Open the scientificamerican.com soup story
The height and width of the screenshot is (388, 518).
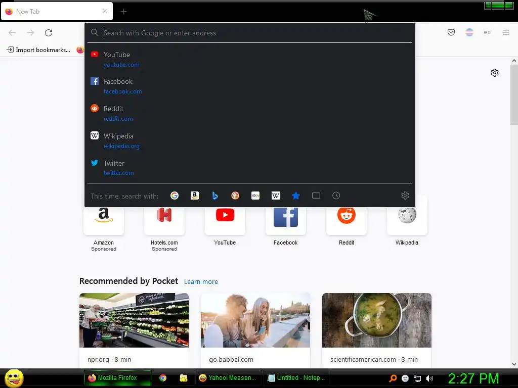coord(376,330)
